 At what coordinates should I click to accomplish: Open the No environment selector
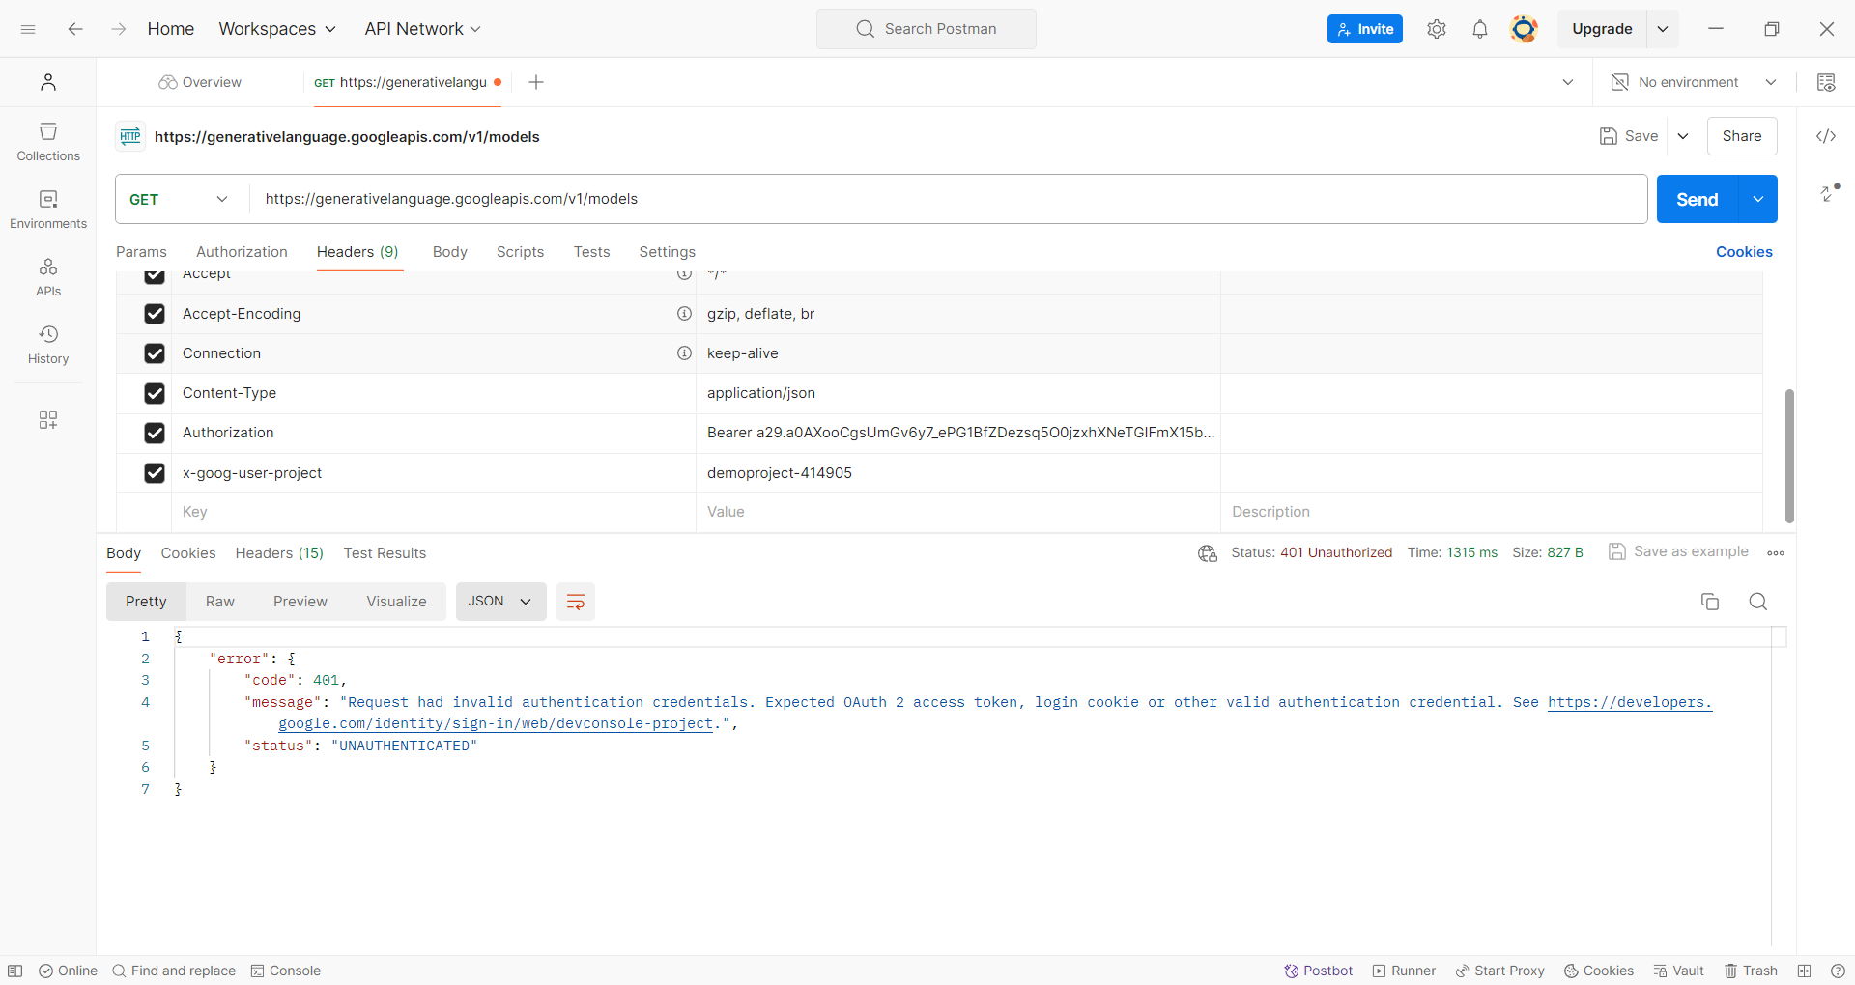click(1694, 82)
